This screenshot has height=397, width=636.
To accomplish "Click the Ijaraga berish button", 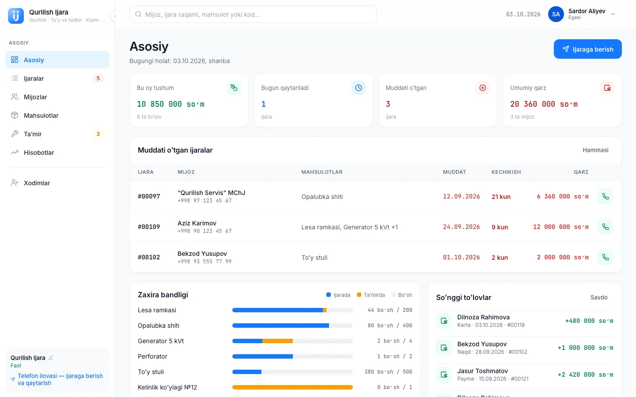I will click(587, 49).
